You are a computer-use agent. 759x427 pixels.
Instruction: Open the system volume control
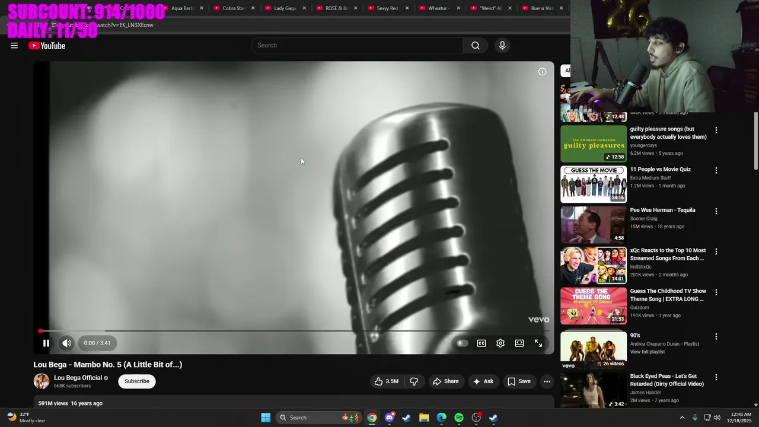(x=717, y=418)
